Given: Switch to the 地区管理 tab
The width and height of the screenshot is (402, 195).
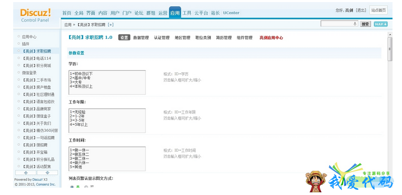Looking at the screenshot, I should click(x=182, y=38).
